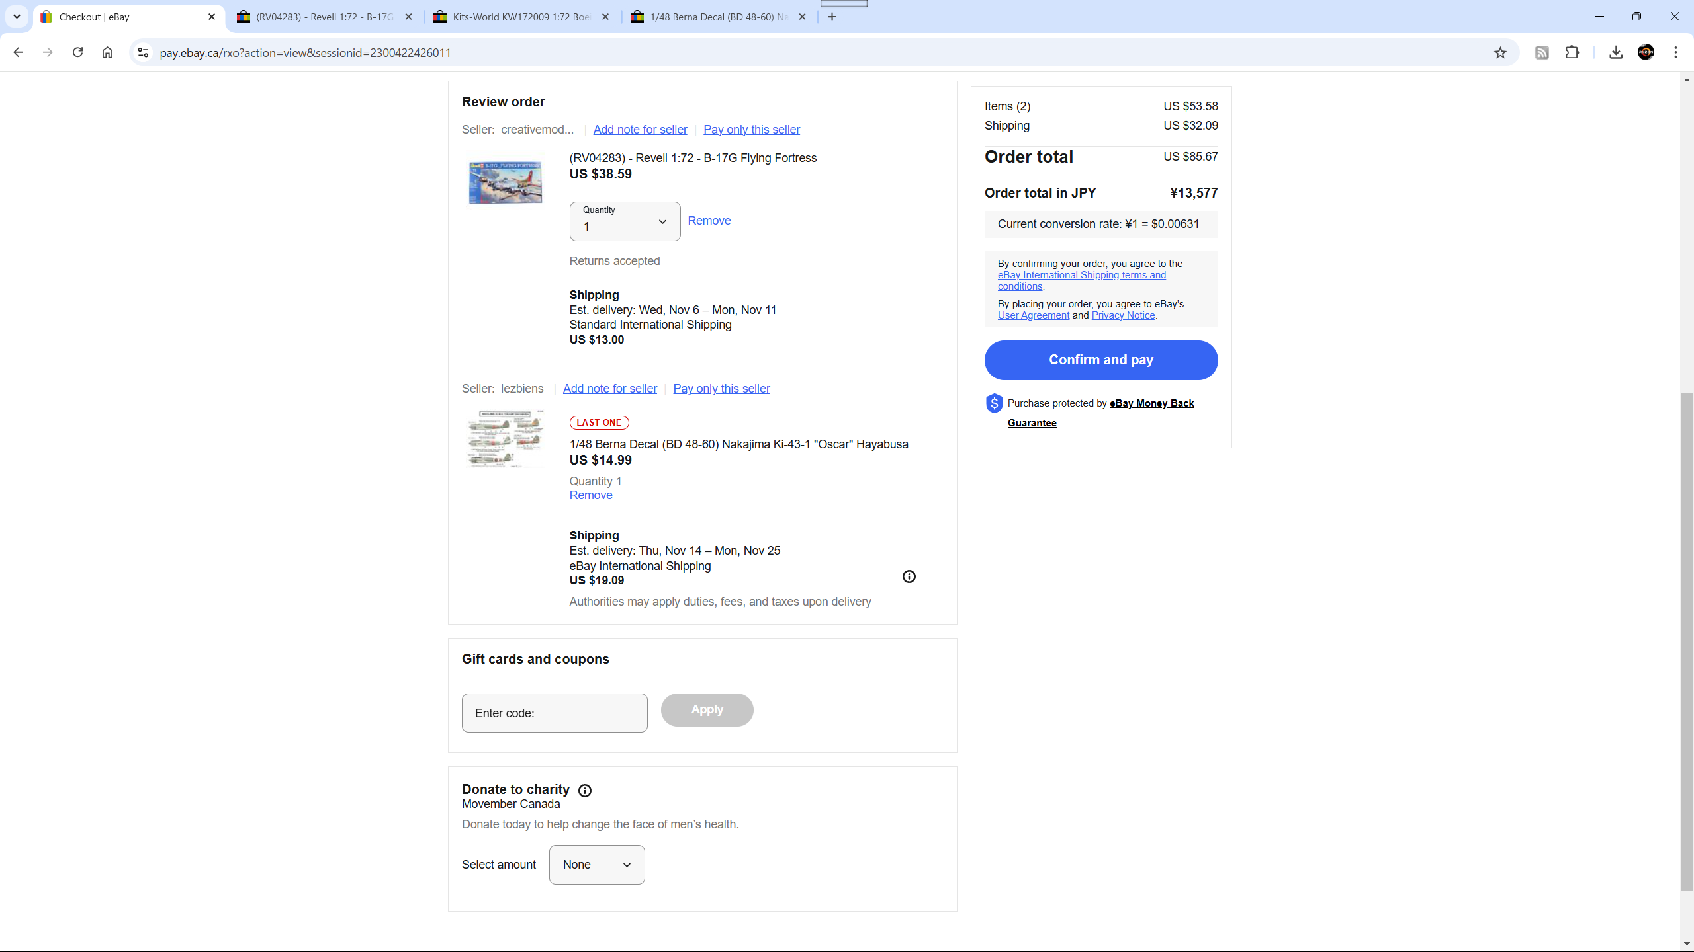Open a new browser tab
The height and width of the screenshot is (952, 1694).
[x=832, y=17]
